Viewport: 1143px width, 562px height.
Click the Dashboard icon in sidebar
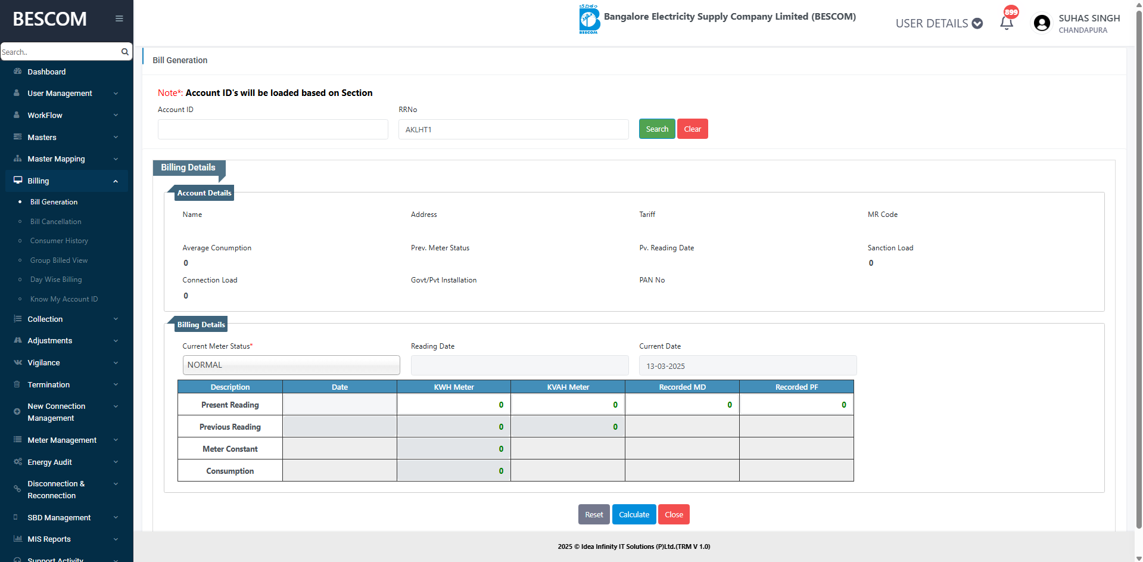coord(17,72)
